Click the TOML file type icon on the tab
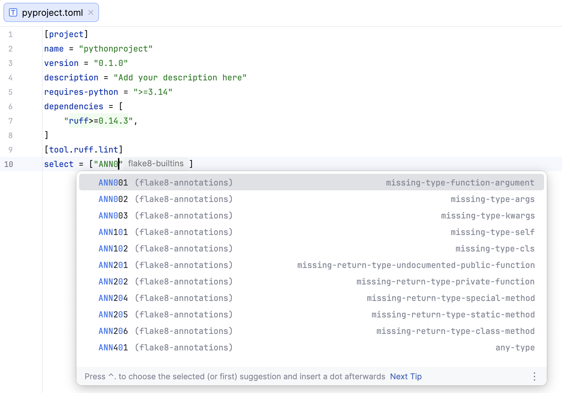 tap(13, 12)
